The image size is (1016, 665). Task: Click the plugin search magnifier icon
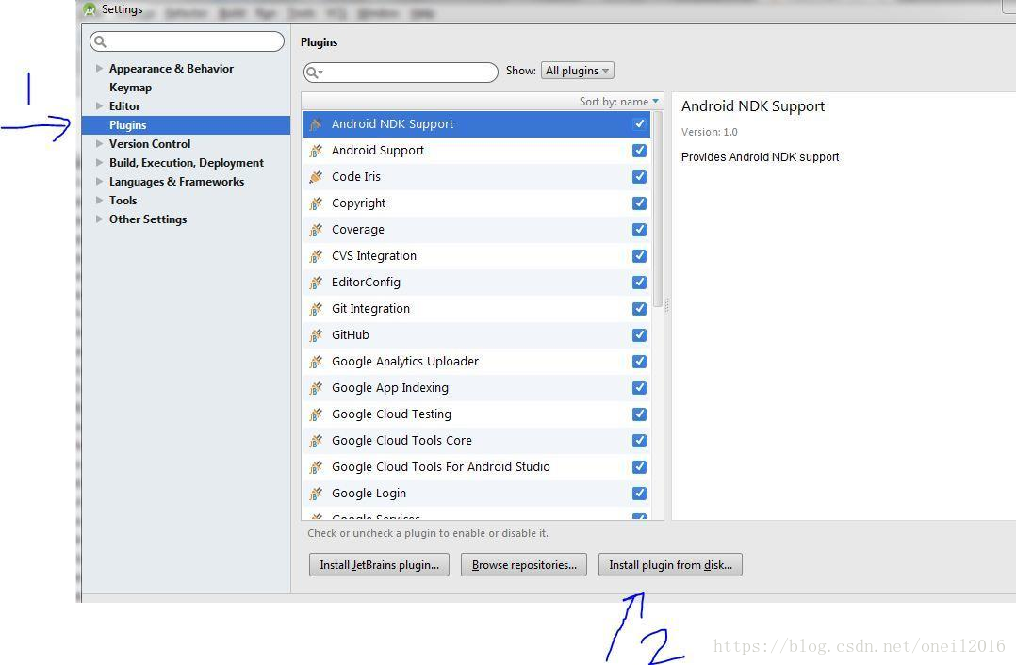coord(314,72)
